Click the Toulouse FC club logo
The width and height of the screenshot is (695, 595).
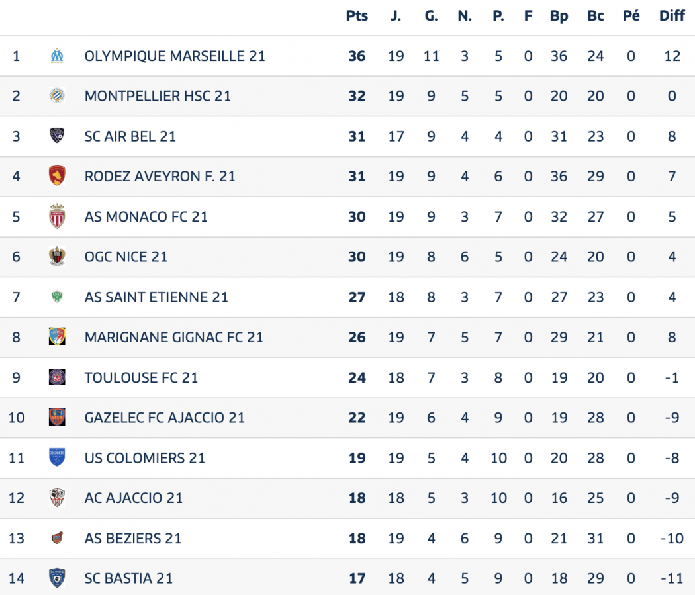[x=57, y=377]
